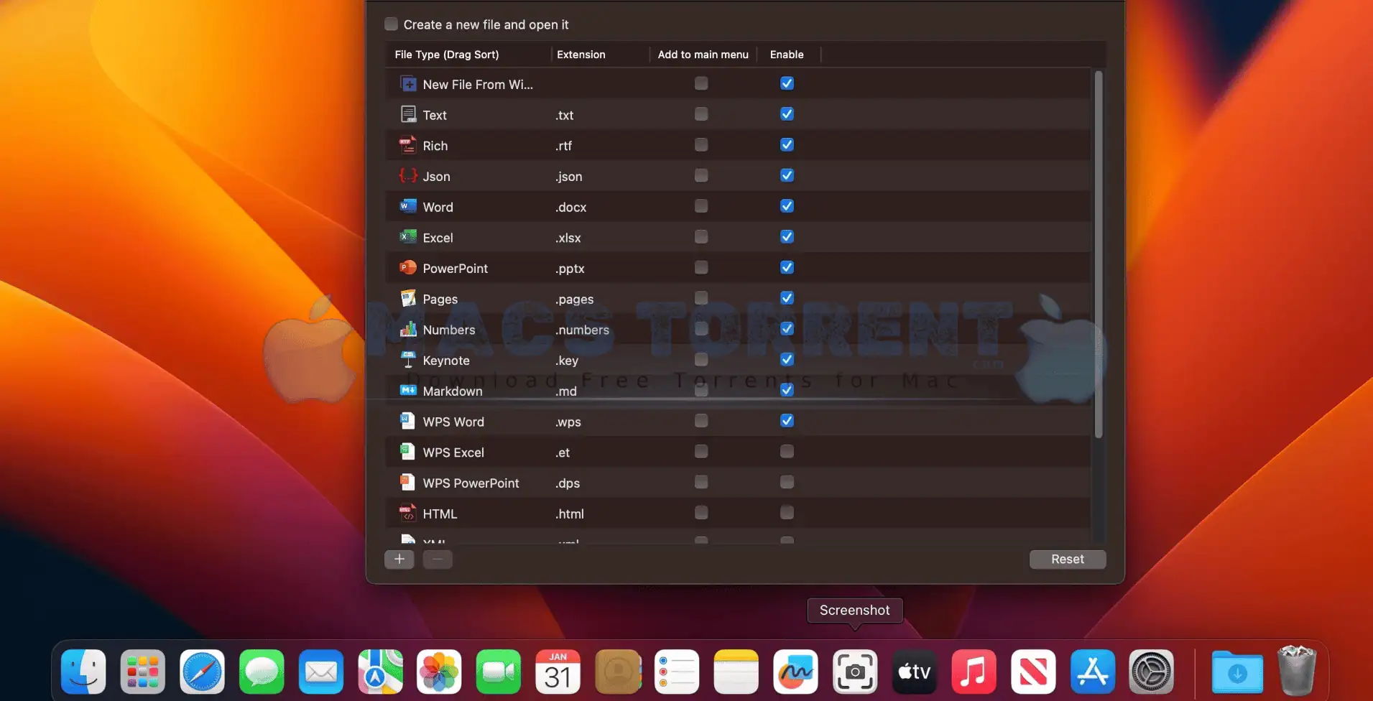Uncheck Enable for Excel .xlsx
The height and width of the screenshot is (701, 1373).
[x=787, y=237]
